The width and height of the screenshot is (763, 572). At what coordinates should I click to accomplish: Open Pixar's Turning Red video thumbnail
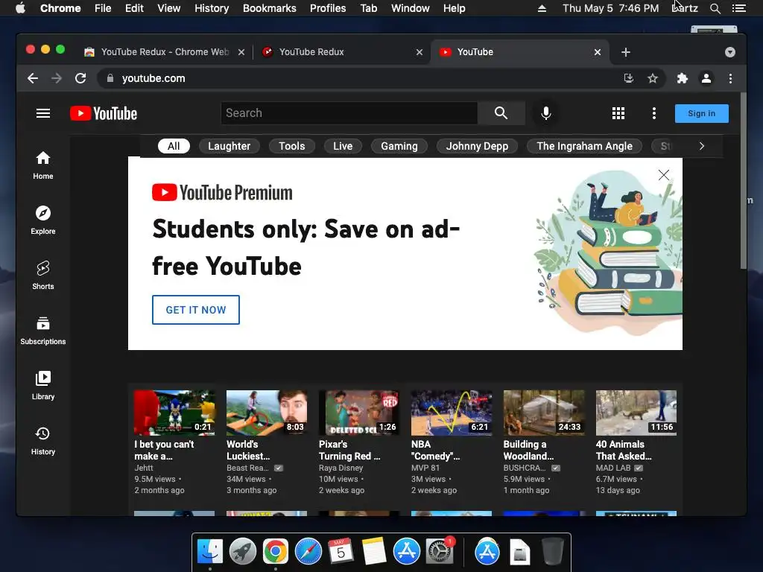[x=359, y=413]
